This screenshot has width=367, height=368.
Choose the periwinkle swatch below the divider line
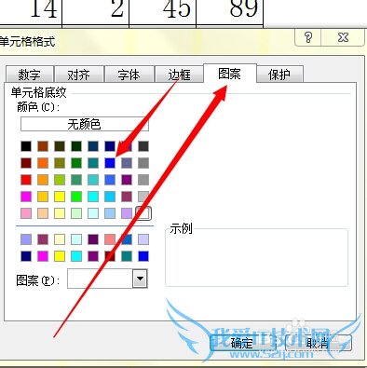coord(26,239)
